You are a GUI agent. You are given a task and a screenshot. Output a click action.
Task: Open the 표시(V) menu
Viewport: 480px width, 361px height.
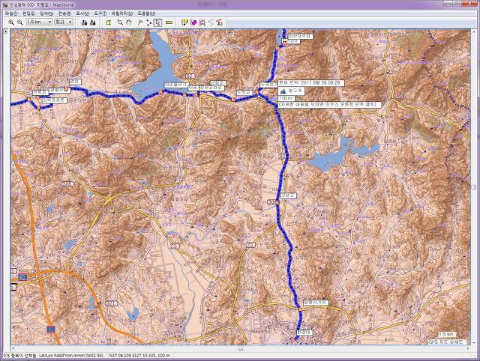[x=82, y=13]
